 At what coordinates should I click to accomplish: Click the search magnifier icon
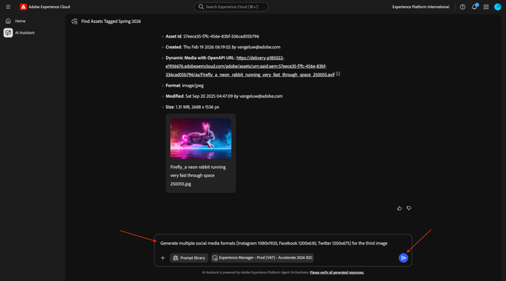[201, 7]
